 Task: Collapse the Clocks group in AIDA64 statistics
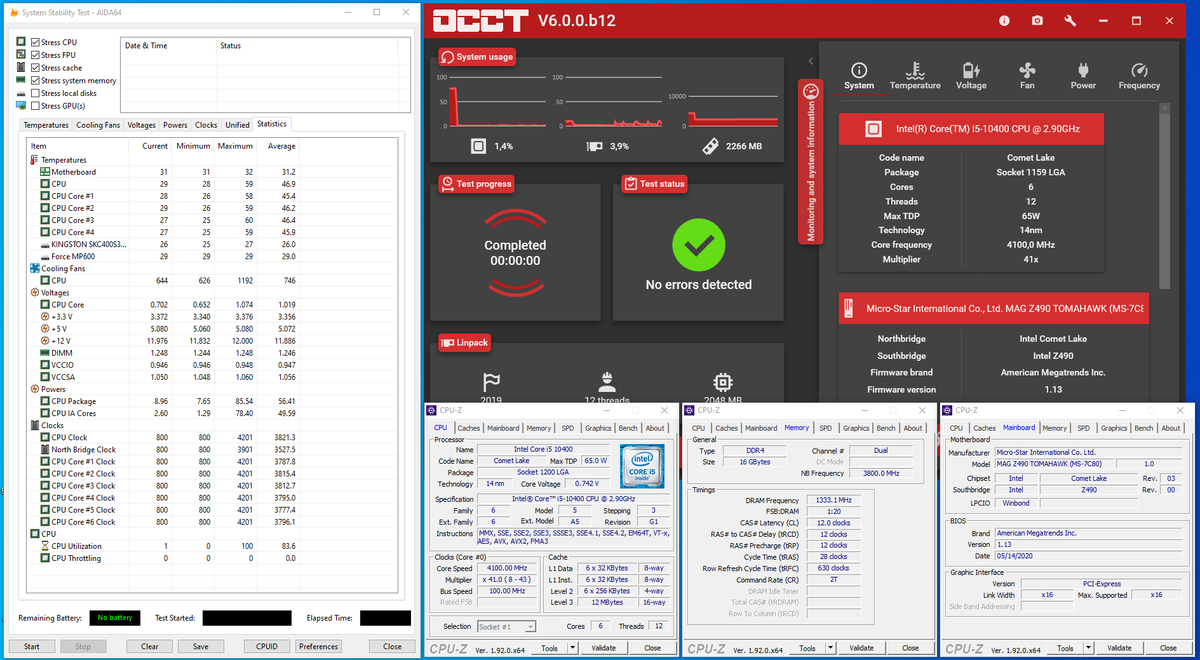click(34, 426)
